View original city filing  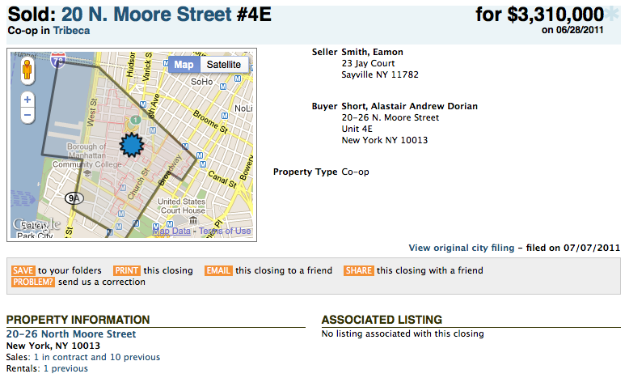click(x=461, y=248)
